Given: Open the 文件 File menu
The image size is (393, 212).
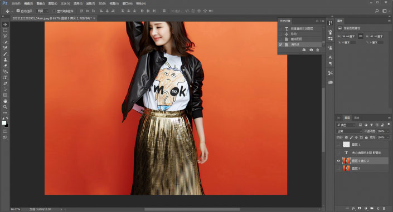Looking at the screenshot, I should tap(16, 4).
